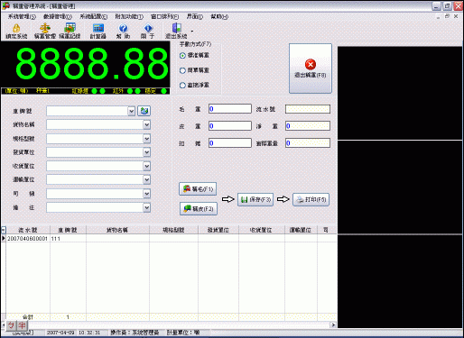Click the Print (F5) button
Image resolution: width=464 pixels, height=338 pixels.
pyautogui.click(x=311, y=199)
